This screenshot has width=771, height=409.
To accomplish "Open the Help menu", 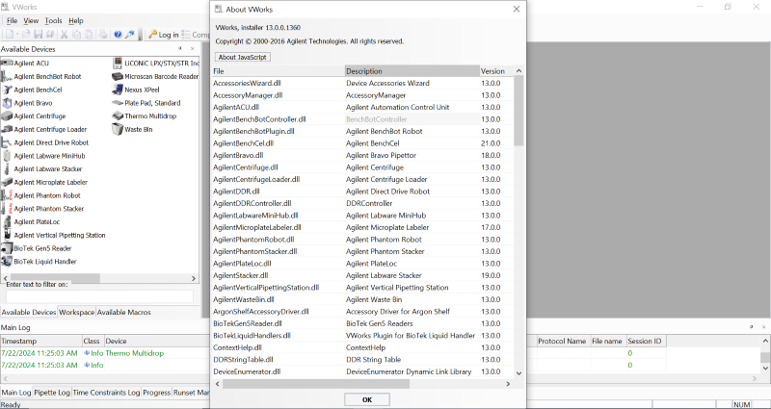I will [76, 20].
